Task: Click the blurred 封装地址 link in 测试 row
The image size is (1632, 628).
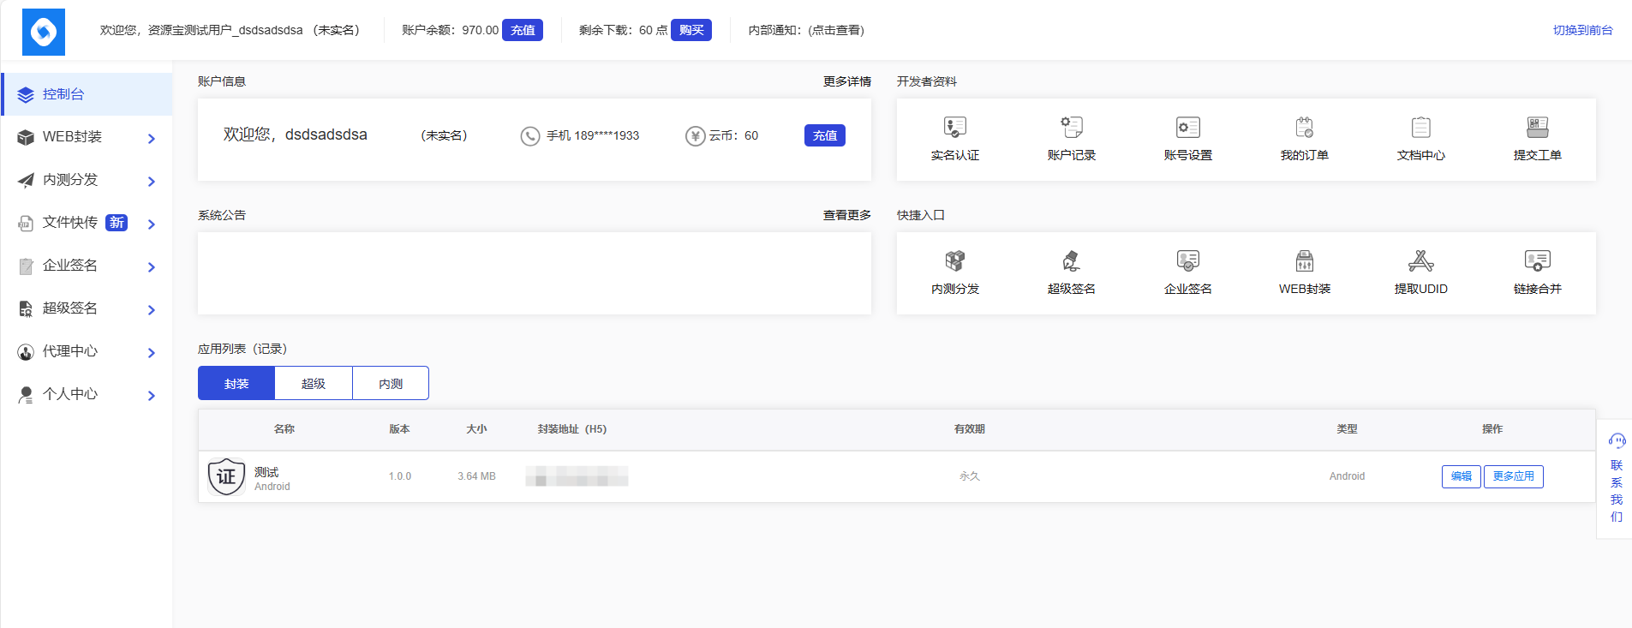Action: (x=577, y=476)
